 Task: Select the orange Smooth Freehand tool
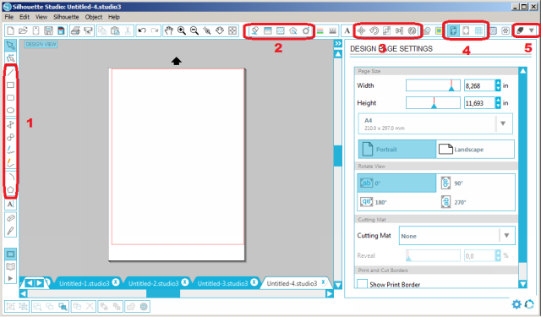click(11, 163)
